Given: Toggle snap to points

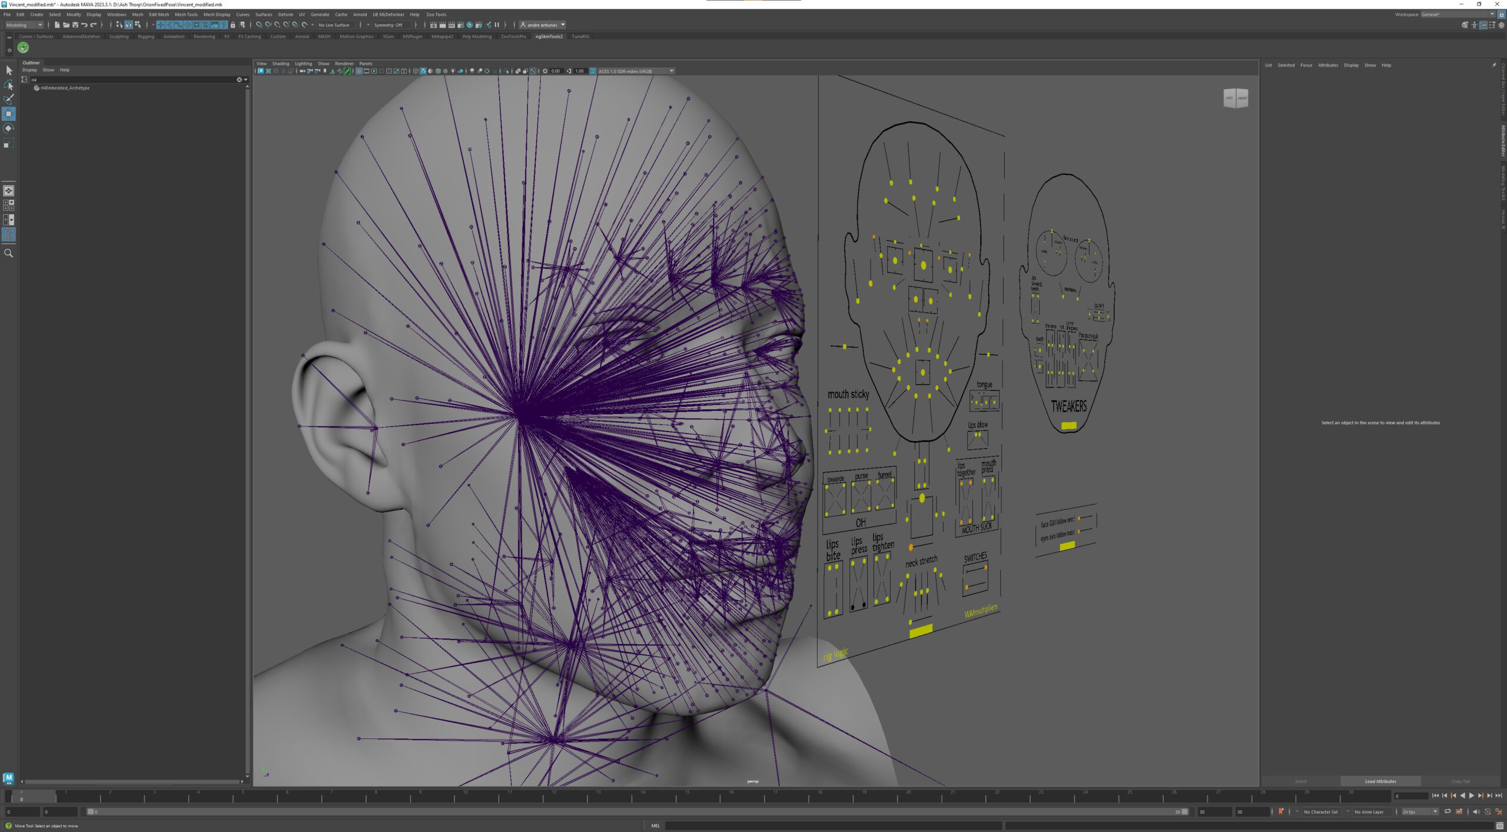Looking at the screenshot, I should point(277,25).
